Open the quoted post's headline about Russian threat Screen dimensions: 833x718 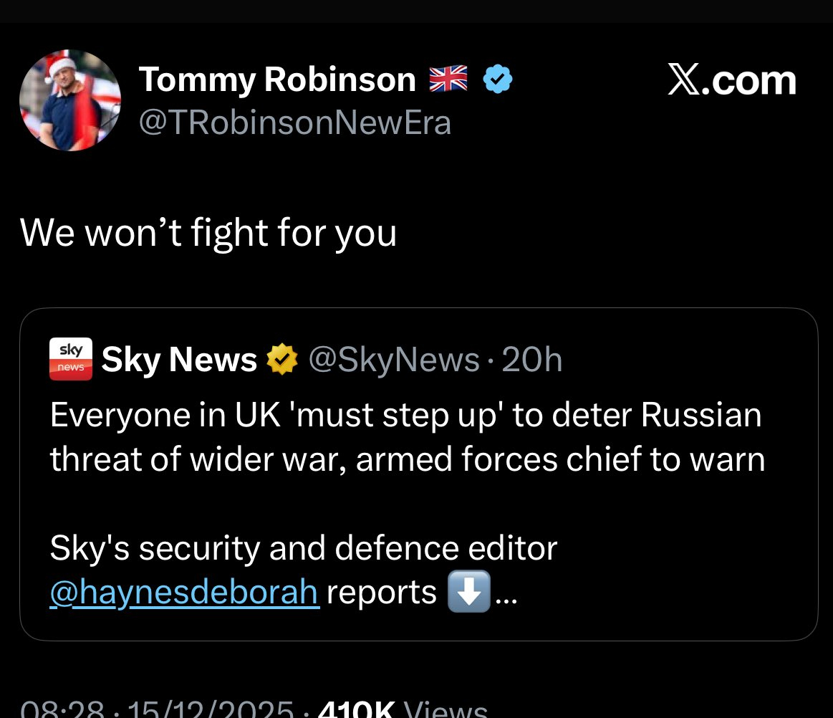[407, 437]
